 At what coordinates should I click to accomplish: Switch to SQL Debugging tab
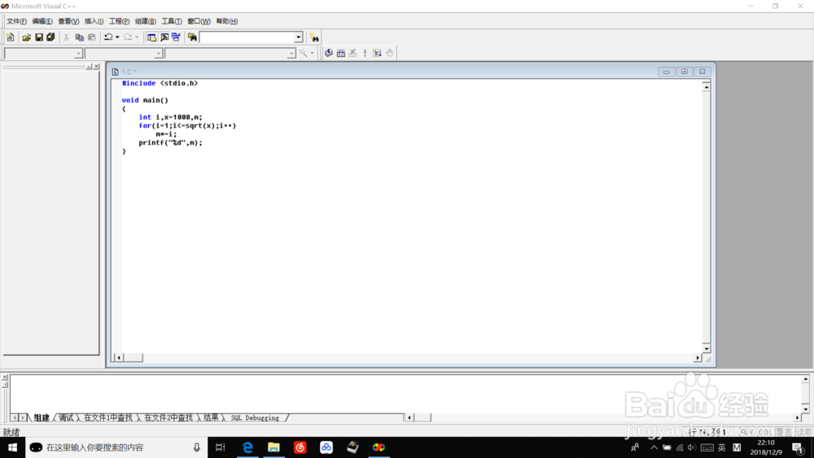coord(255,417)
